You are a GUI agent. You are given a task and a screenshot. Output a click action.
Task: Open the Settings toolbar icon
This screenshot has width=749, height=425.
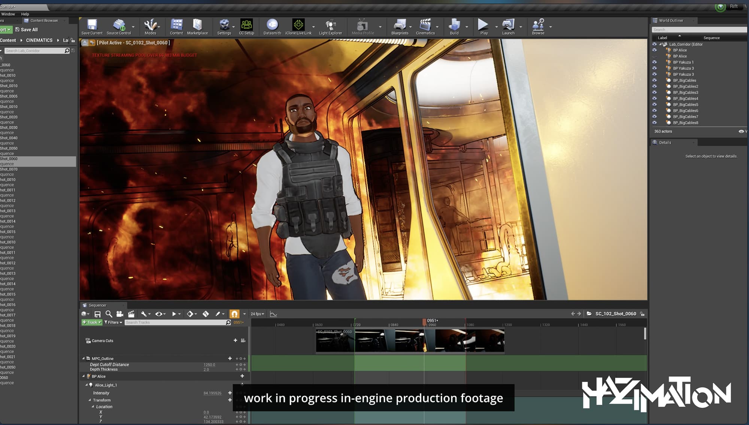click(224, 27)
